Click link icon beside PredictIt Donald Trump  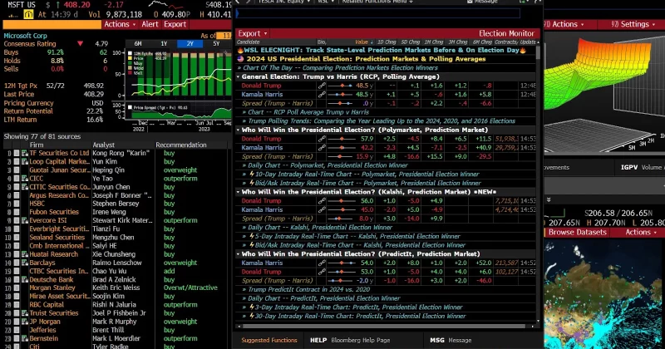(x=322, y=272)
